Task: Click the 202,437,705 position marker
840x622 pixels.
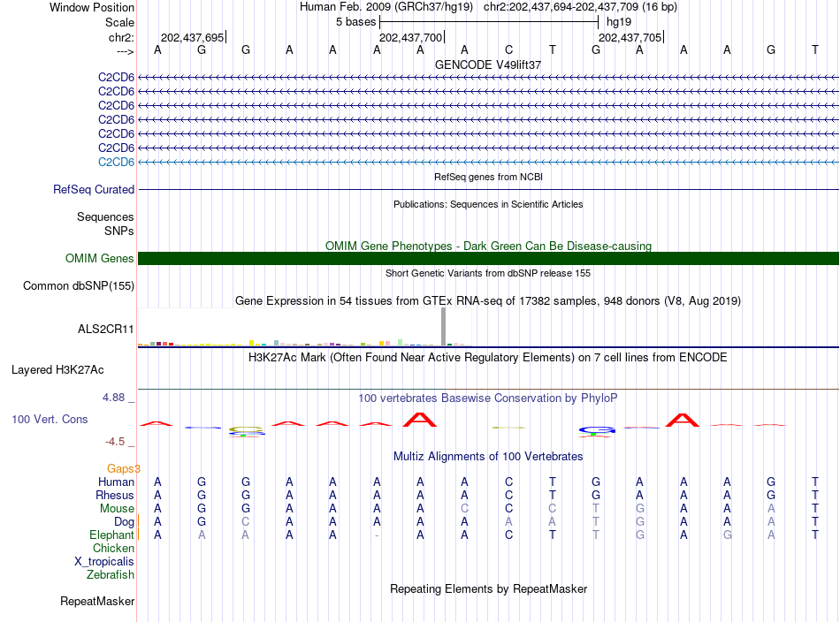Action: click(x=630, y=37)
